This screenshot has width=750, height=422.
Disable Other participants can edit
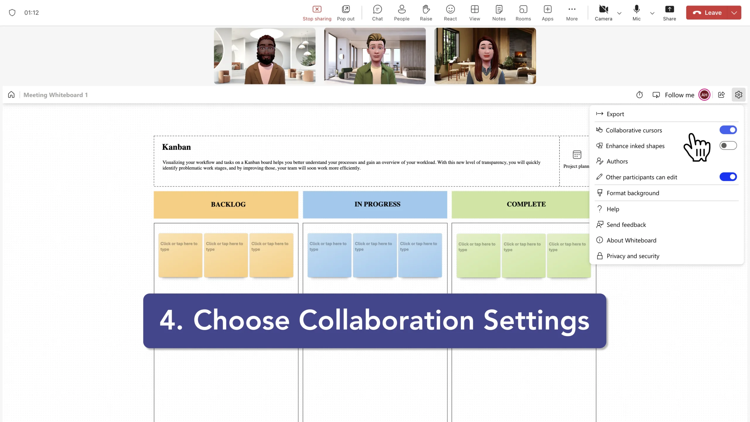[728, 177]
